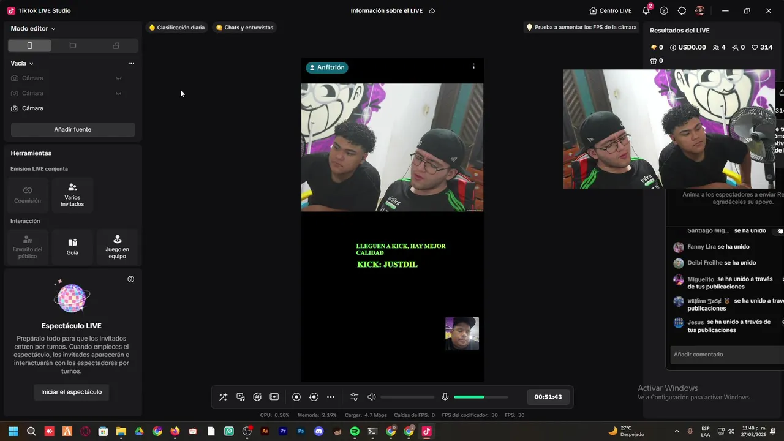Screen dimensions: 784x441
Task: Click the 314 likes counter
Action: 762,47
